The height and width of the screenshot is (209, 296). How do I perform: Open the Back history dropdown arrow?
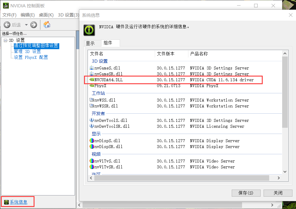(x=26, y=25)
